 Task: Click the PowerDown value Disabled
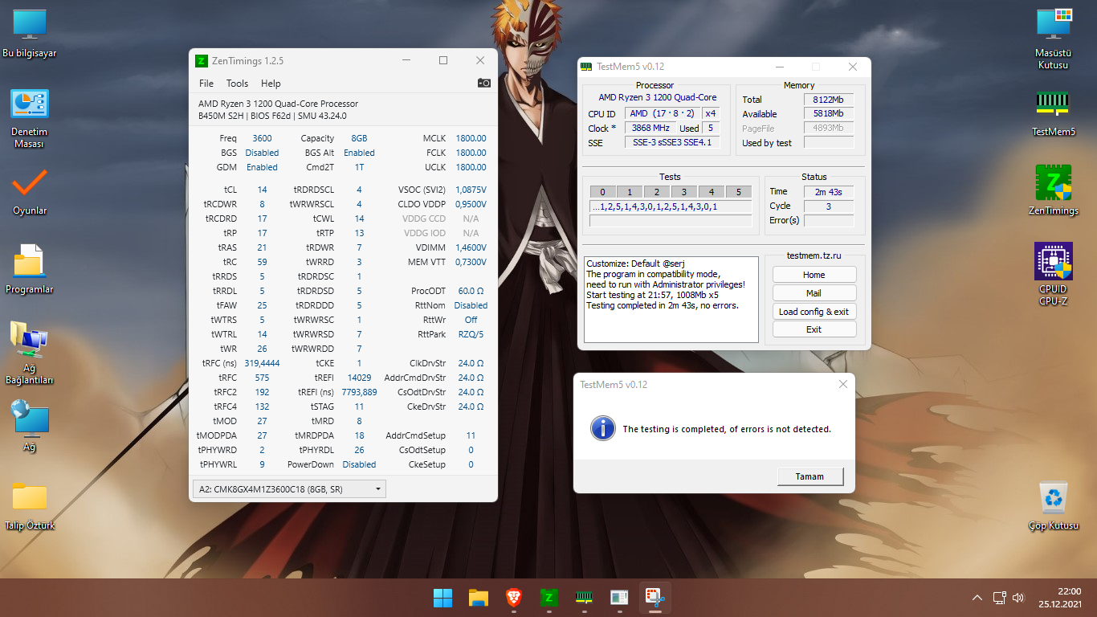coord(359,464)
